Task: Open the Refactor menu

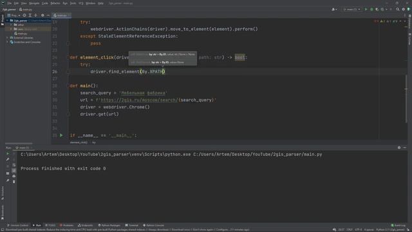Action: [55, 3]
